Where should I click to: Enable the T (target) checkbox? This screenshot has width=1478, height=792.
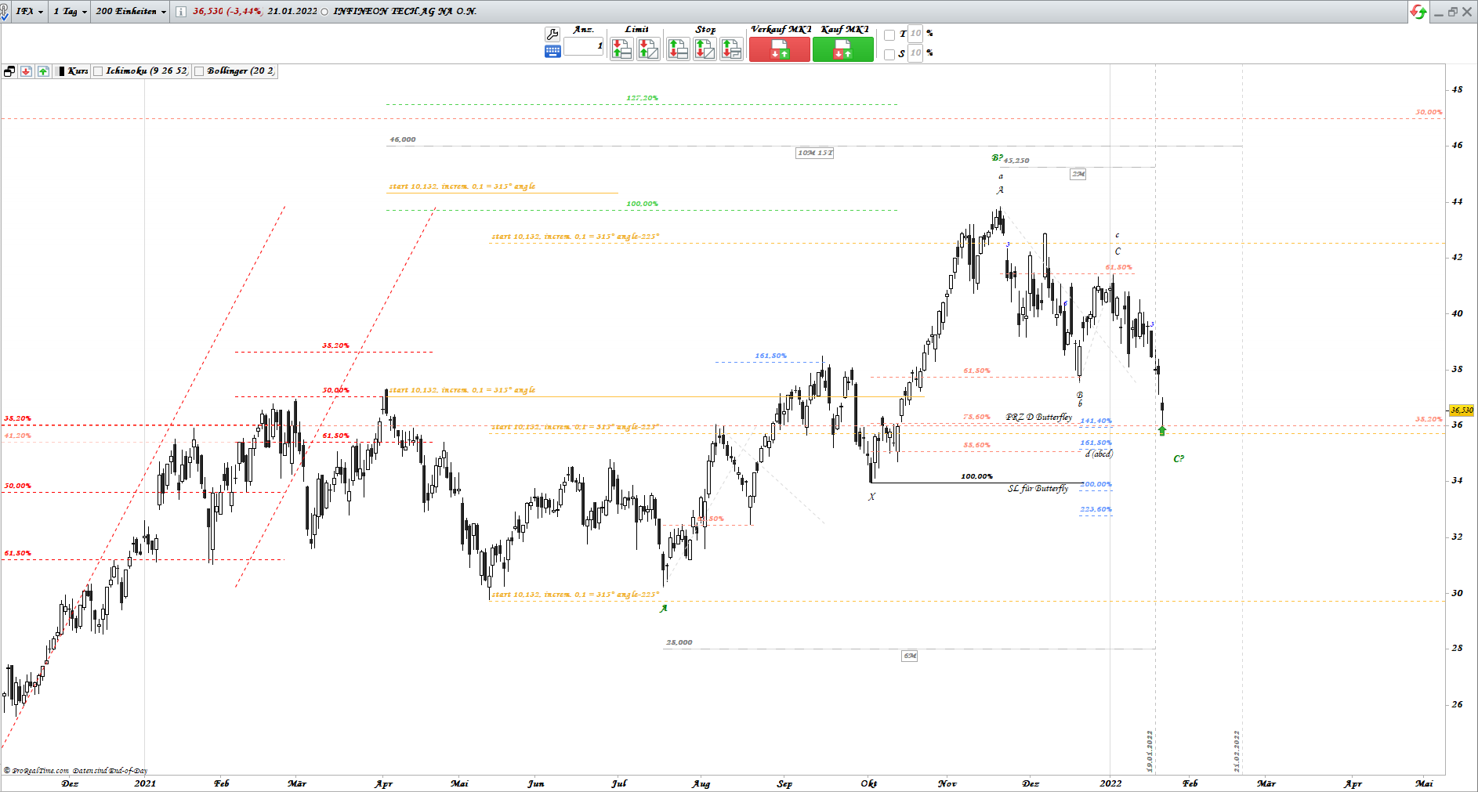coord(889,35)
